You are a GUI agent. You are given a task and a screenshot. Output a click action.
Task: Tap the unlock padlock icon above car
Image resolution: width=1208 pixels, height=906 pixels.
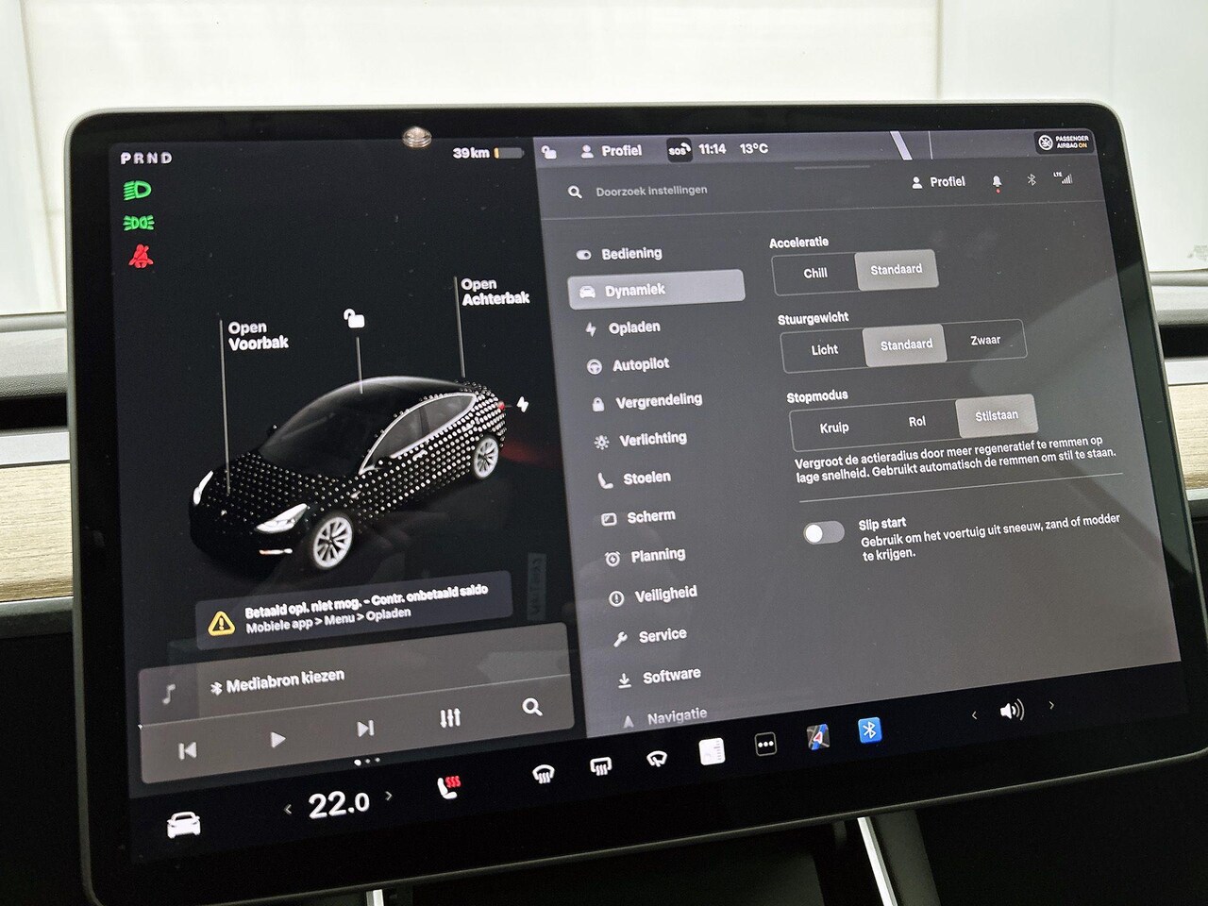[x=354, y=319]
